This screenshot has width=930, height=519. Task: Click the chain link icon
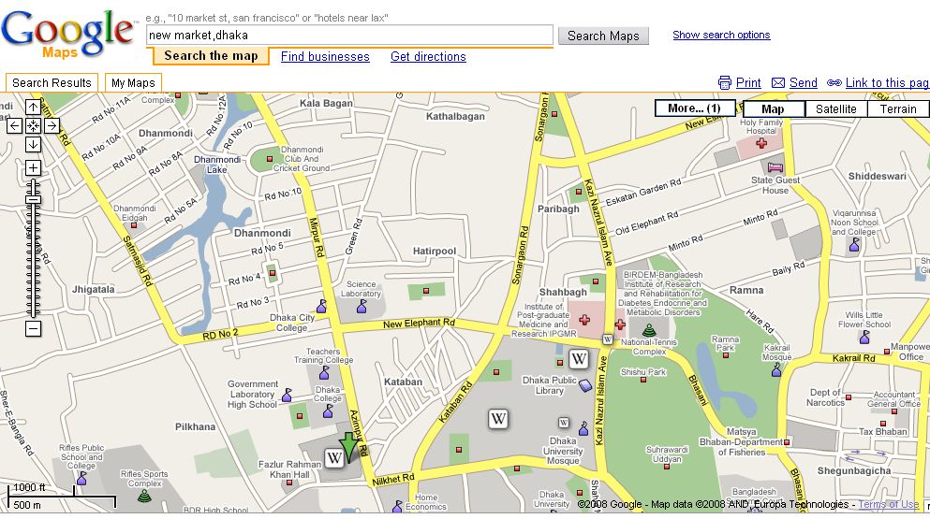[x=834, y=83]
